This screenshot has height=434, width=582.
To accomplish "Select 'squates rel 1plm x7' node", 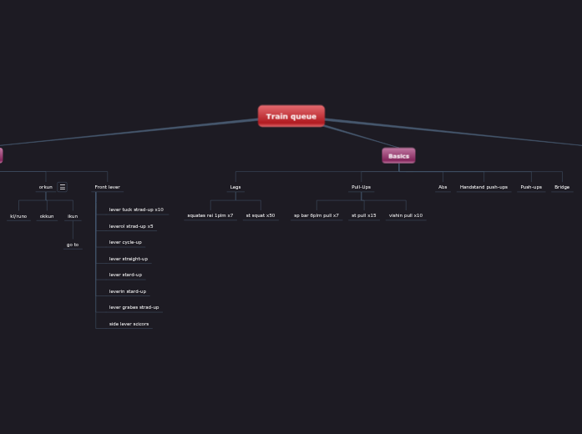I will click(210, 215).
